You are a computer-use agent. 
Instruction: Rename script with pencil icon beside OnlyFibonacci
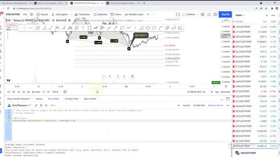coord(36,106)
